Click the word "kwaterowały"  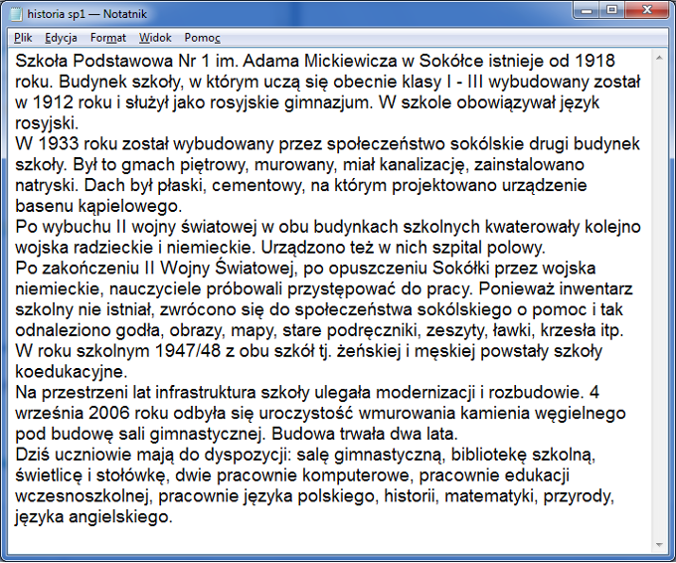(x=533, y=227)
